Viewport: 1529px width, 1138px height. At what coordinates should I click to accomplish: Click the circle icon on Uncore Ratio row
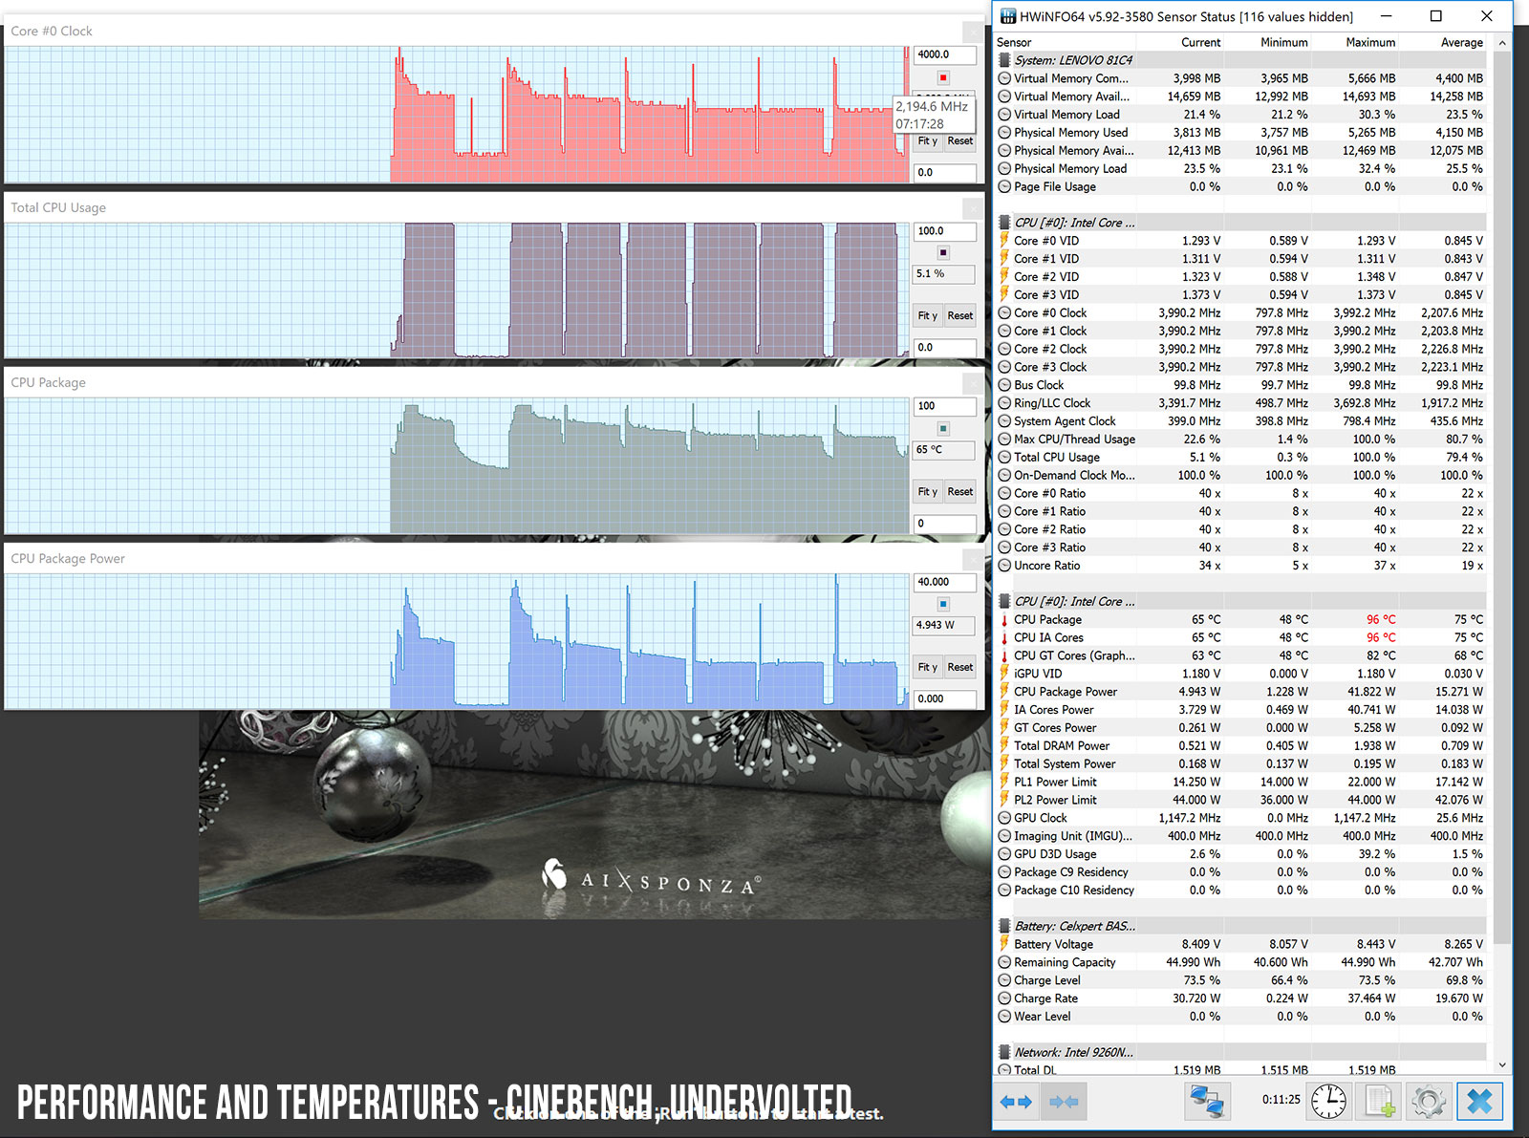click(1004, 566)
